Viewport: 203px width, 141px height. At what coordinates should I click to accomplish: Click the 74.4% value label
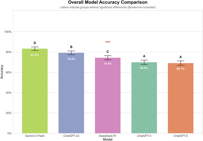108,64
